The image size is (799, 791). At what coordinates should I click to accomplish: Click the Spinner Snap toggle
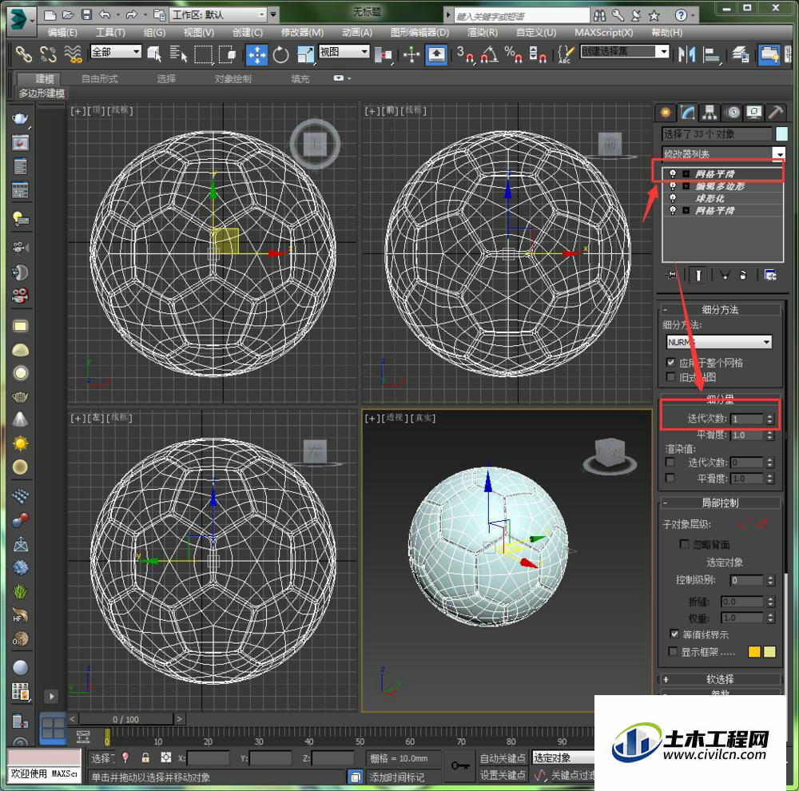pos(538,54)
